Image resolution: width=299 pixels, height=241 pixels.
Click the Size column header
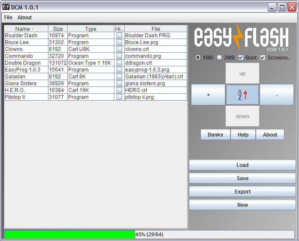(58, 29)
